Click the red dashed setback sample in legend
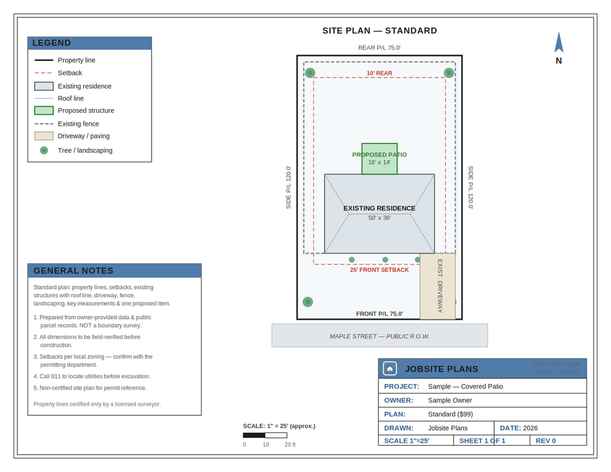The image size is (611, 472). tap(44, 73)
